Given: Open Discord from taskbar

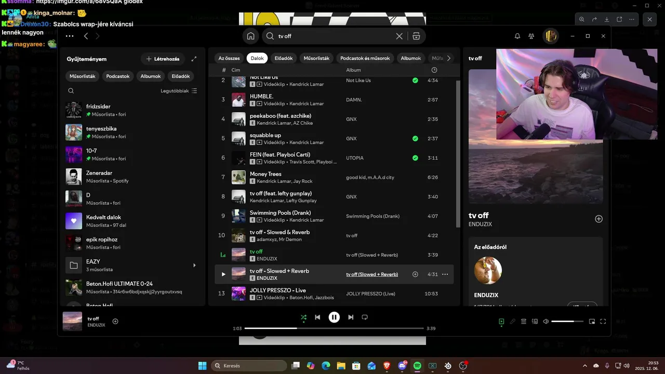Looking at the screenshot, I should pyautogui.click(x=402, y=366).
